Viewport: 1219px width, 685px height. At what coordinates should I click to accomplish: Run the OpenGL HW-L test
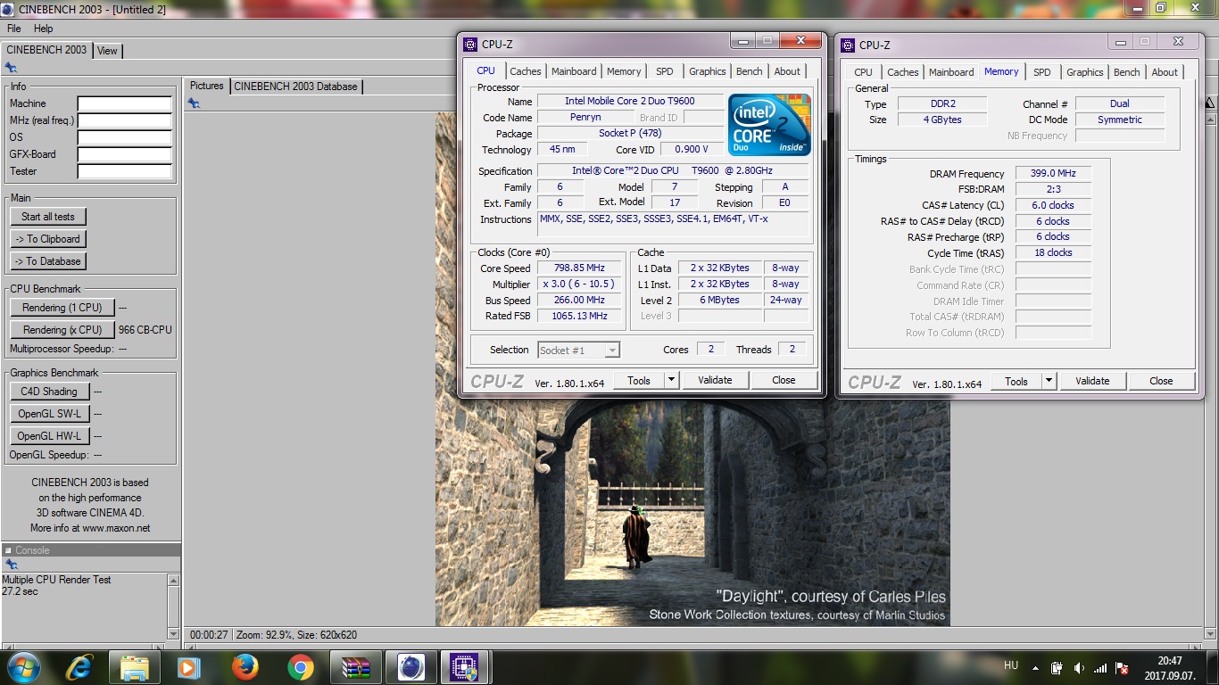49,436
